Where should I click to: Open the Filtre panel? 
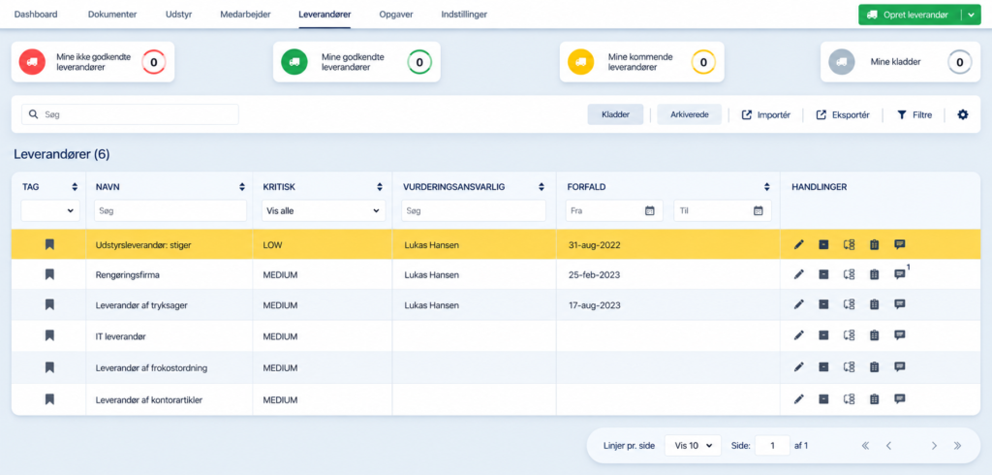914,114
